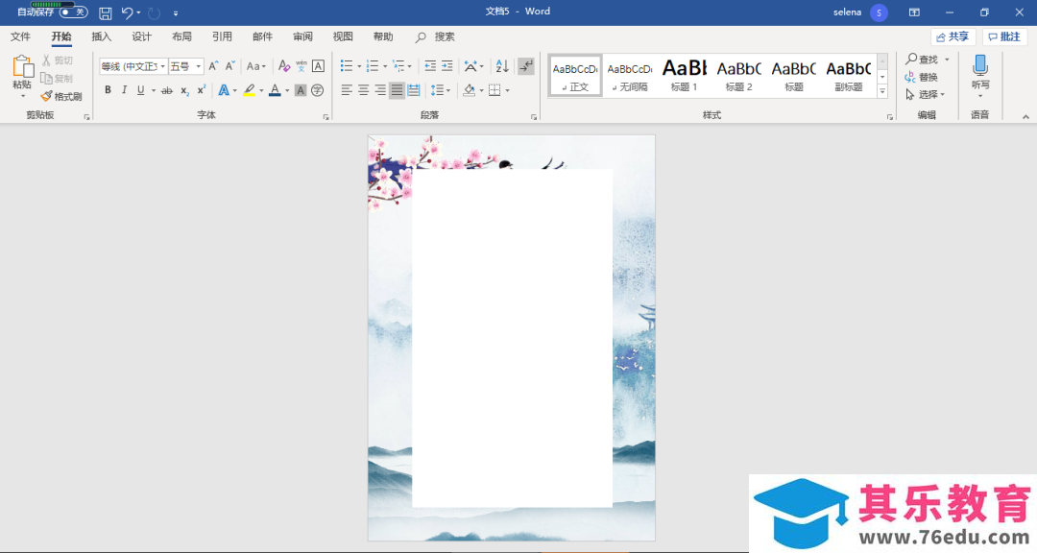
Task: Click the Paste clipboard icon
Action: (22, 67)
